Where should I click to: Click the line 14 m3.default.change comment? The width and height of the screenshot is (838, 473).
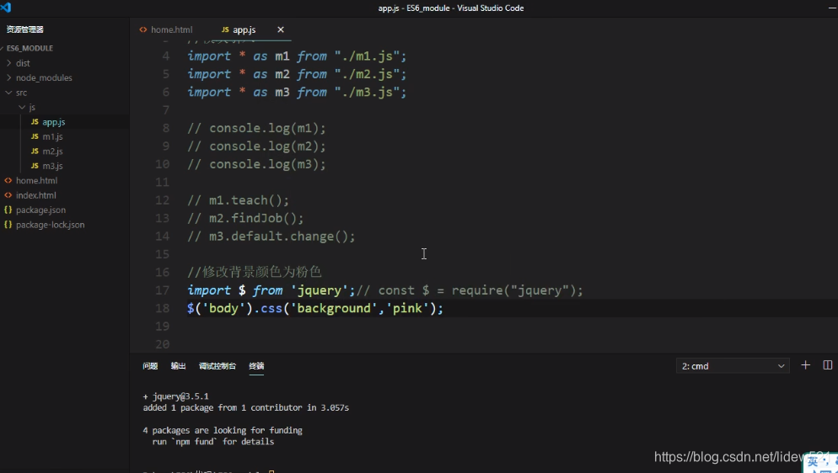point(271,236)
